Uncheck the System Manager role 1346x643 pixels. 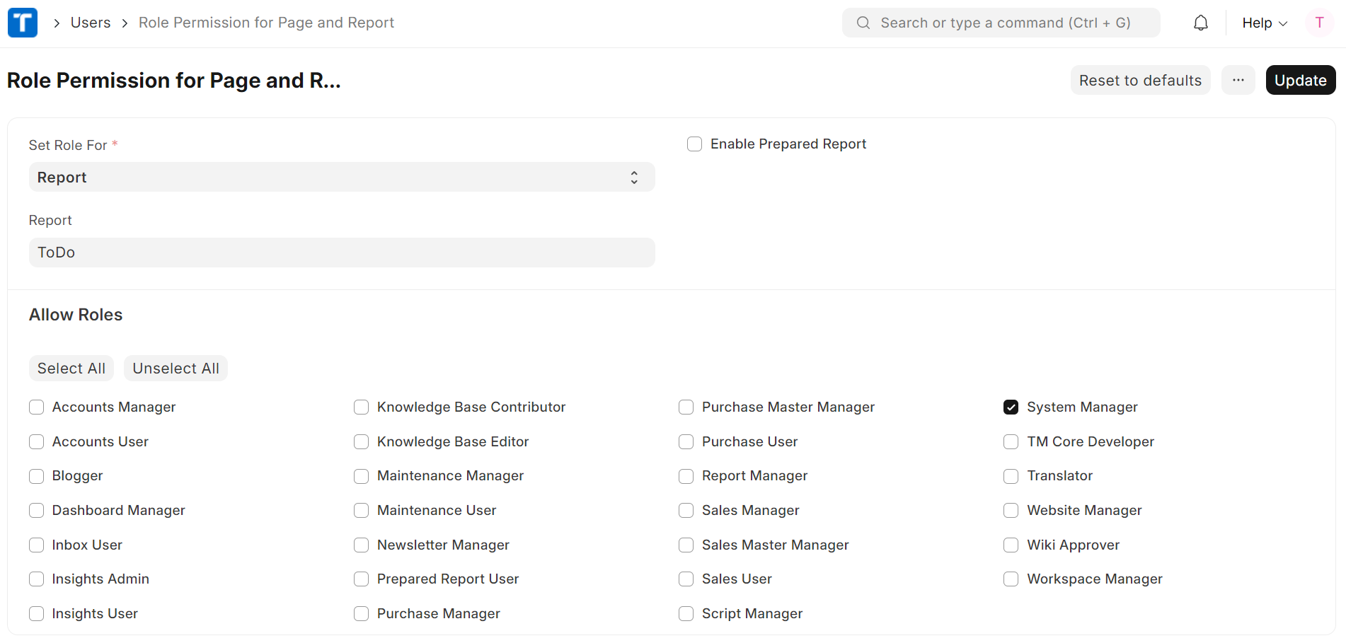1011,407
